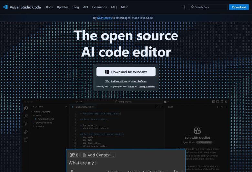This screenshot has height=172, width=252.
Task: Open the license link
Action: click(131, 86)
